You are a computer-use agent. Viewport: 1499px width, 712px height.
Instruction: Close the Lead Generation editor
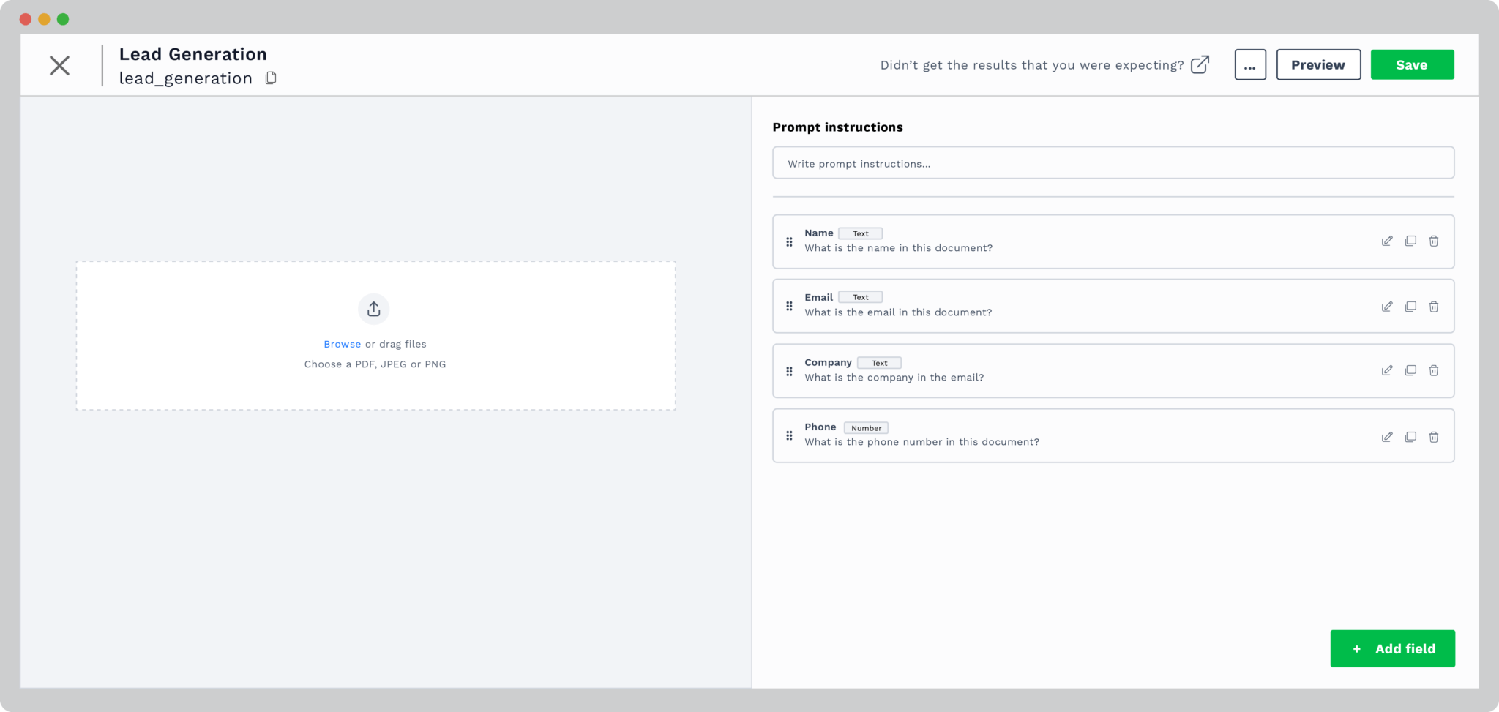pyautogui.click(x=59, y=64)
